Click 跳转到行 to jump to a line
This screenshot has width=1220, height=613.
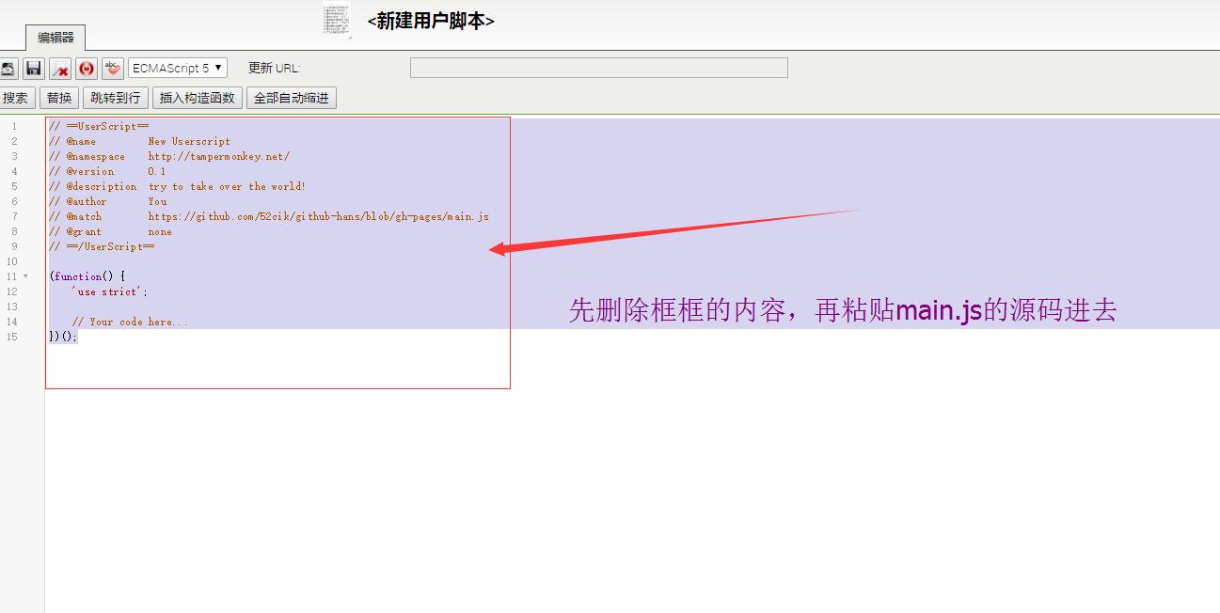115,97
